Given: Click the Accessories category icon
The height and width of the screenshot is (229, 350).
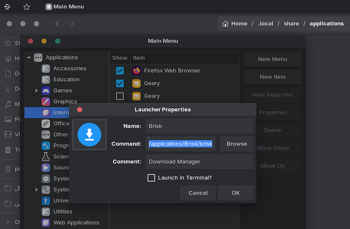Looking at the screenshot, I should pyautogui.click(x=46, y=68).
